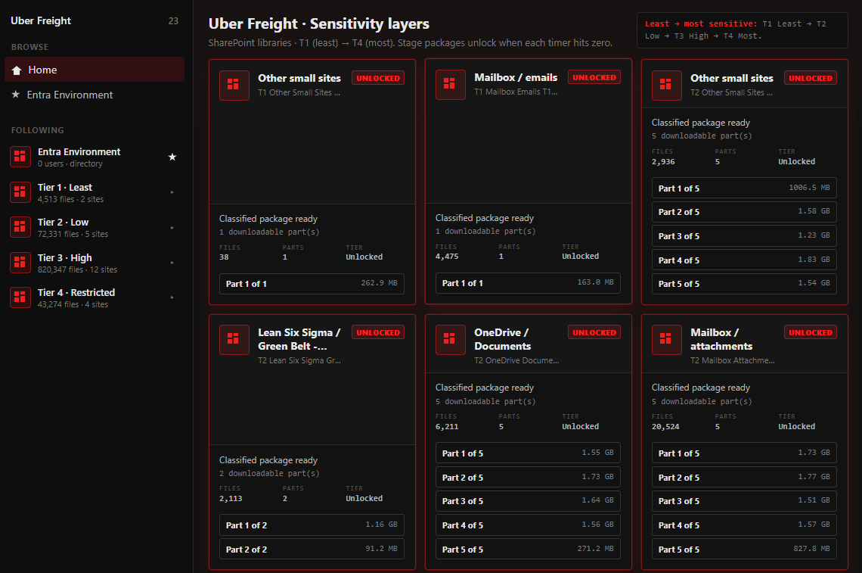Open the 1.73 GB Part 1 in Mailbox / attachments
The image size is (862, 573).
tap(744, 453)
